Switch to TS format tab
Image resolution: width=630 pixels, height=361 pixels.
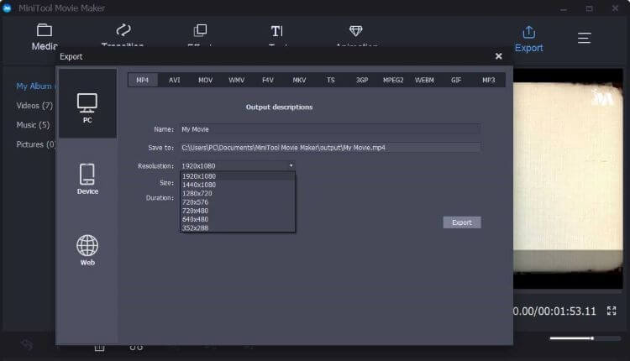331,80
